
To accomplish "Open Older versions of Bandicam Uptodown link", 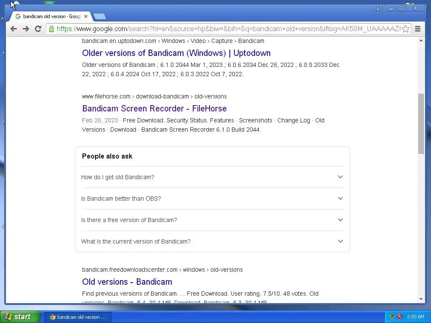I will [176, 53].
